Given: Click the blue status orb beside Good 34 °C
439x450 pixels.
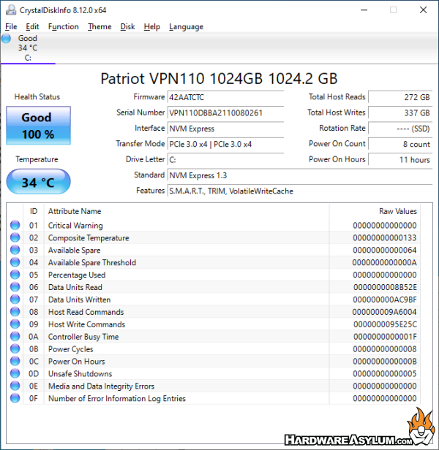Looking at the screenshot, I should 6,38.
